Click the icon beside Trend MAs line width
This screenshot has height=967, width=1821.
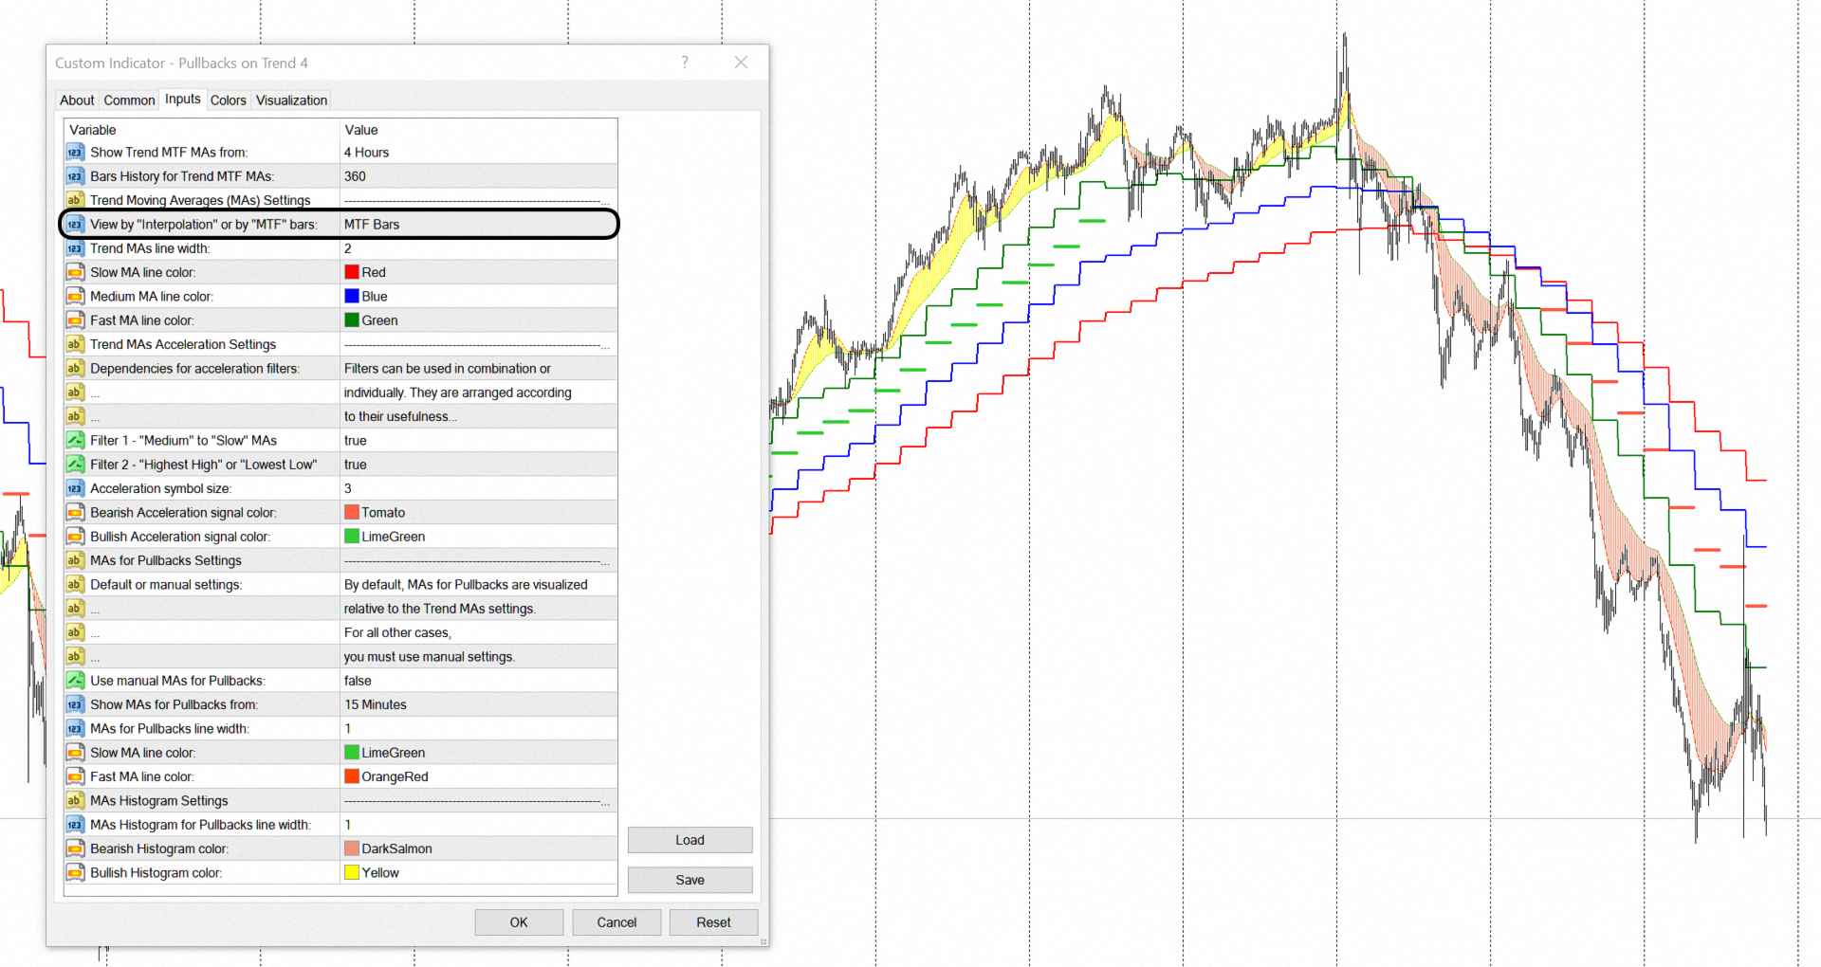[x=75, y=248]
